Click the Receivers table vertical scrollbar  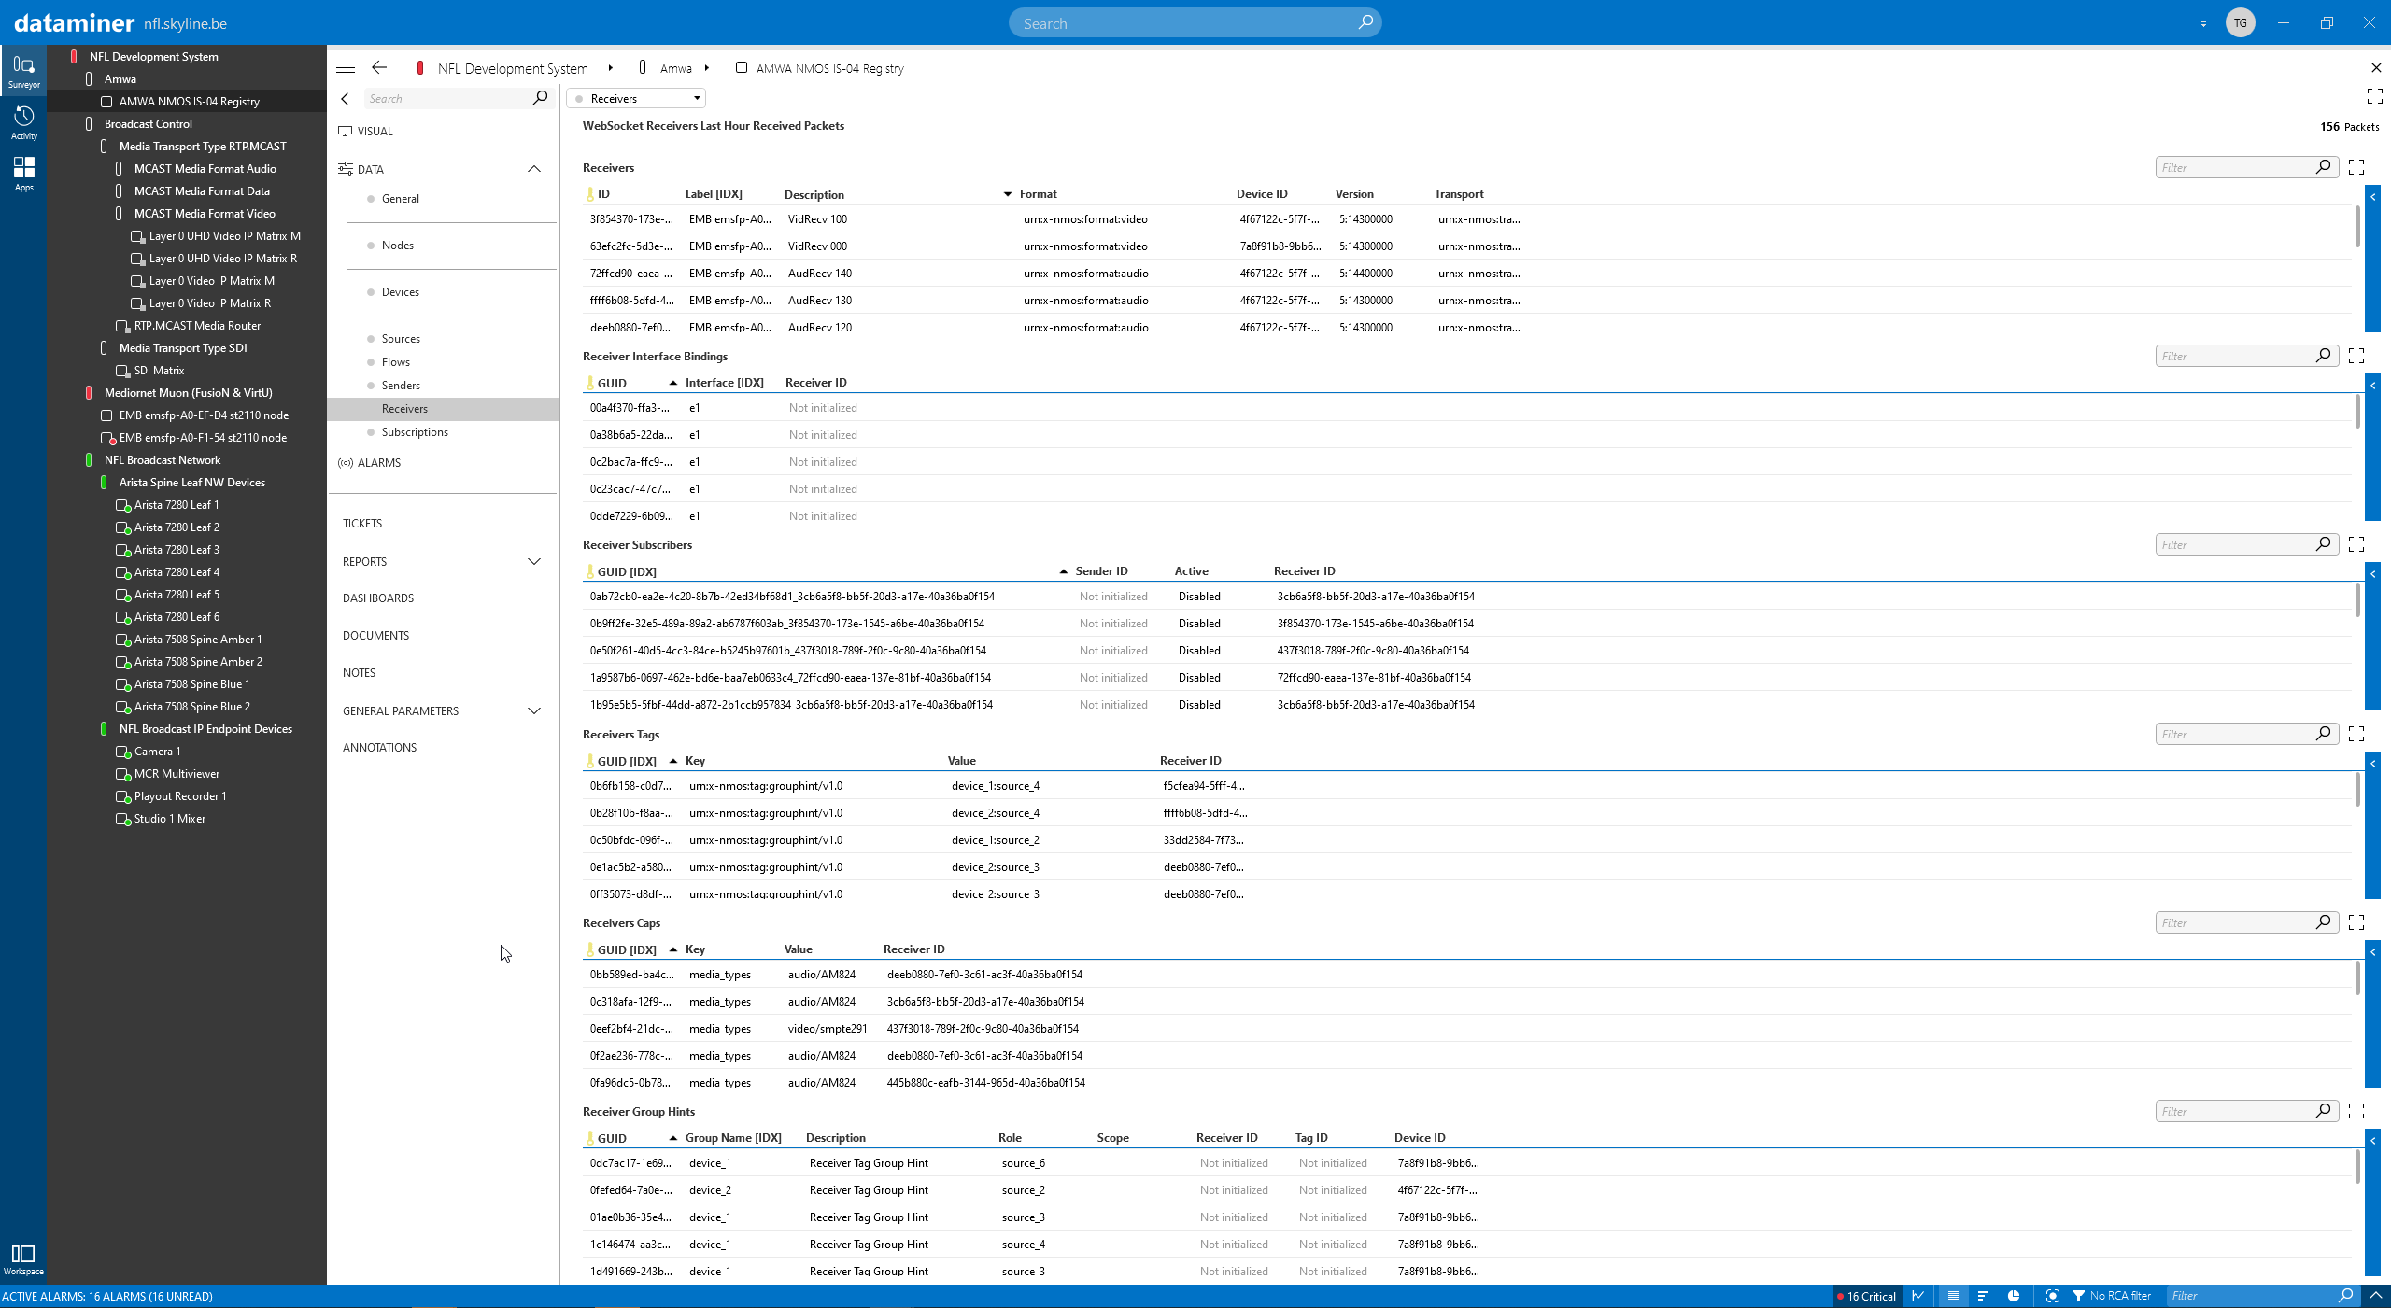(2357, 227)
